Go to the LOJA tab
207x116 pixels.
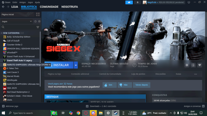pyautogui.click(x=15, y=7)
